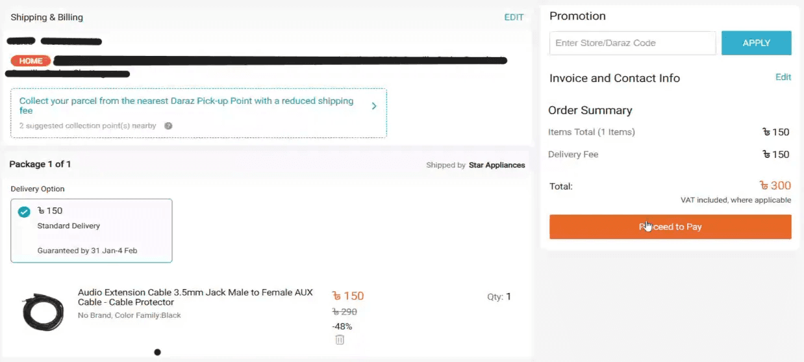Click Proceed to Pay button

point(670,227)
